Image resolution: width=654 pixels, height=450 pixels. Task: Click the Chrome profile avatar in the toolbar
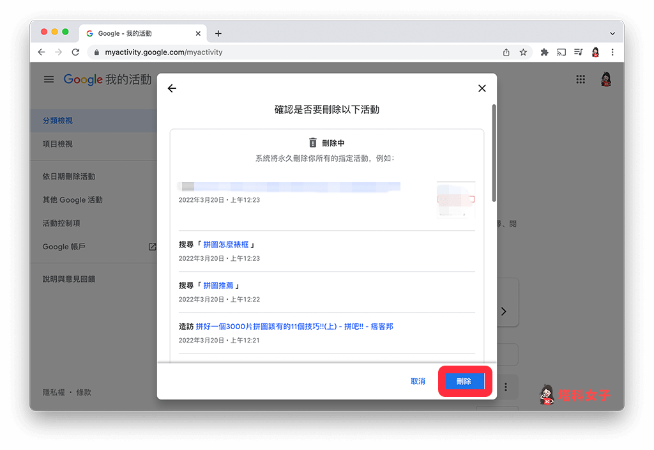[596, 52]
